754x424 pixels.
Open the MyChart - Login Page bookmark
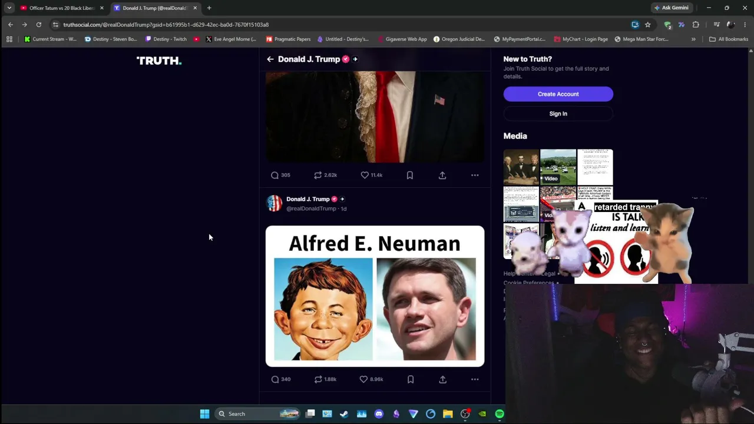pos(581,39)
